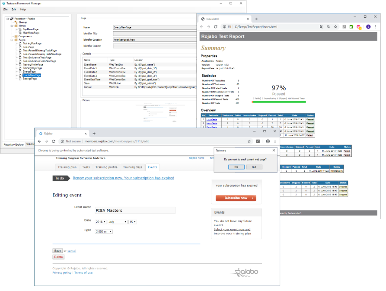Reload the Test Report index.html page
386x291 pixels.
[216, 26]
